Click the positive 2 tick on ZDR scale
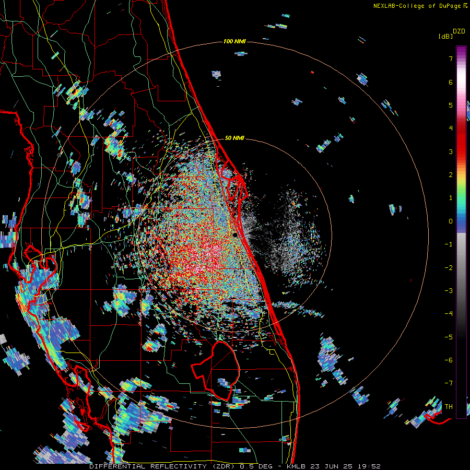Image resolution: width=470 pixels, height=470 pixels. (451, 175)
